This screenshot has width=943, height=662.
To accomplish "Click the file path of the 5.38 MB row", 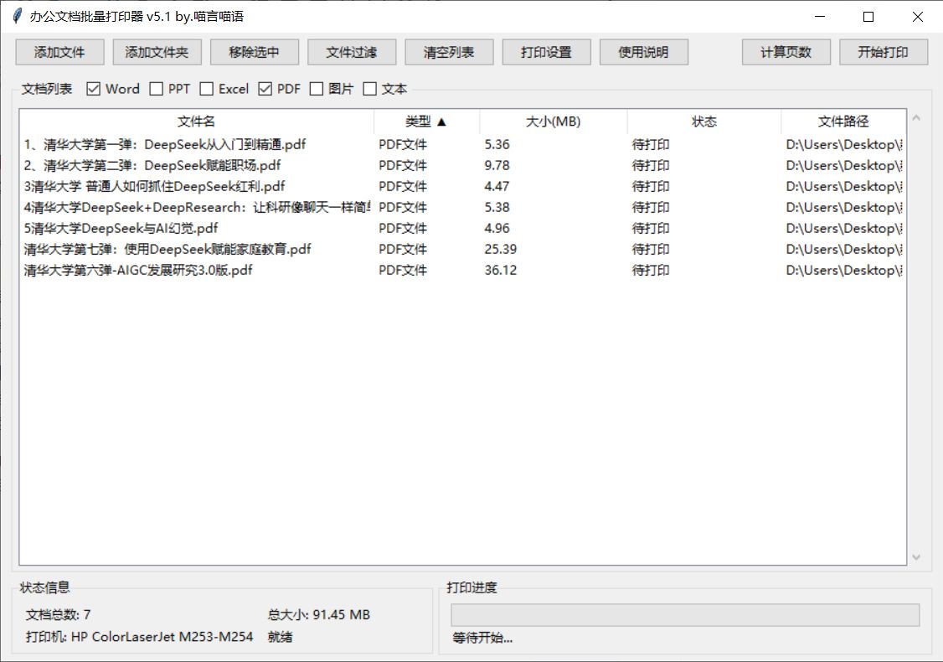I will [844, 208].
